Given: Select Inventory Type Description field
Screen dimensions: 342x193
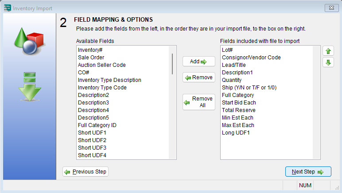Looking at the screenshot, I should coord(123,80).
